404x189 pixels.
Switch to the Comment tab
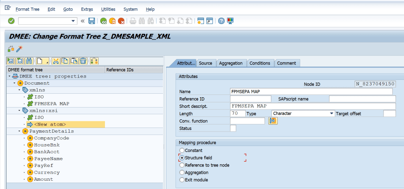point(286,63)
